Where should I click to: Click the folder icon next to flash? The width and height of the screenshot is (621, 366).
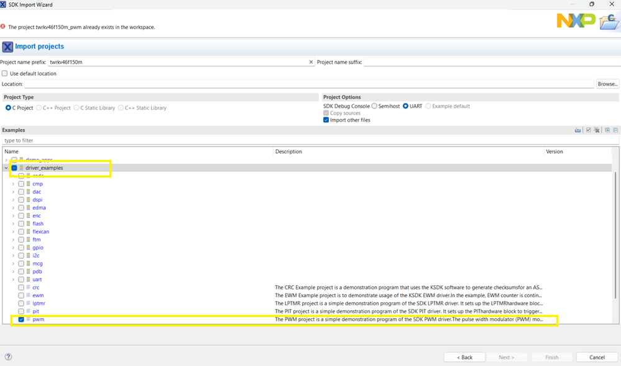[x=29, y=224]
